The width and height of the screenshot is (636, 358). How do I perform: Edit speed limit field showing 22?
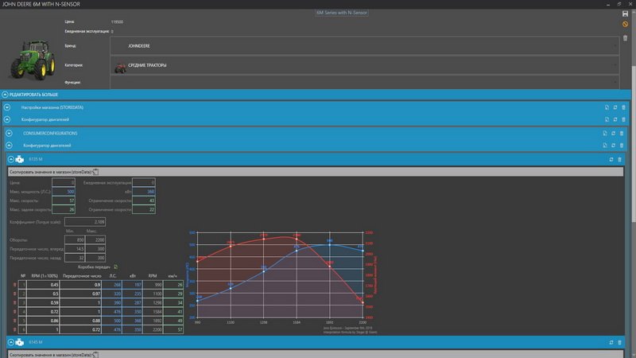click(x=144, y=209)
